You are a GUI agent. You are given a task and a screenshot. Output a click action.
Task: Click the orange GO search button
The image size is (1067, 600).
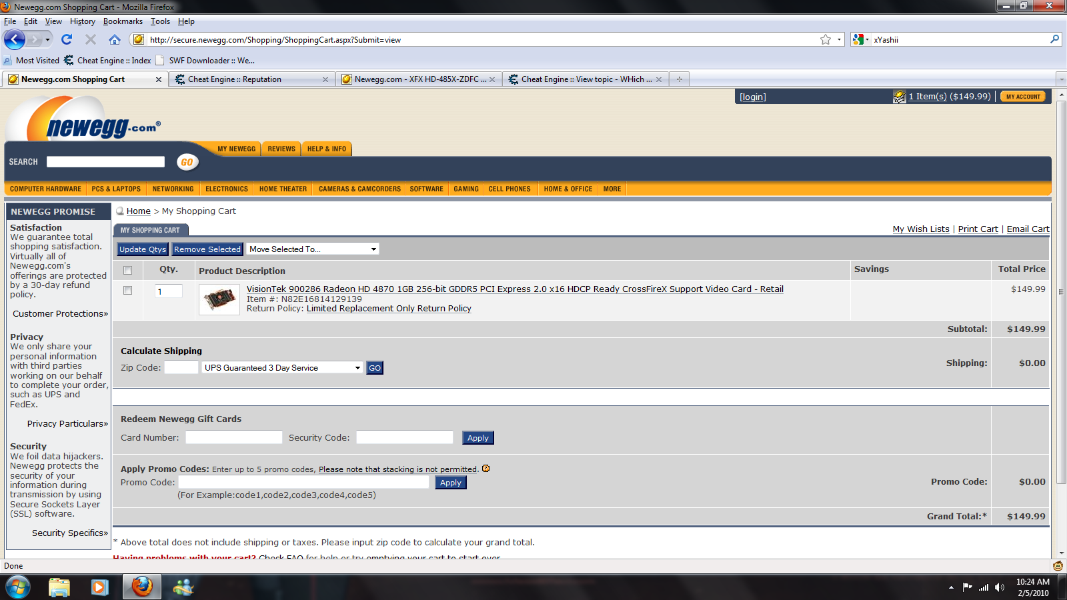(187, 162)
